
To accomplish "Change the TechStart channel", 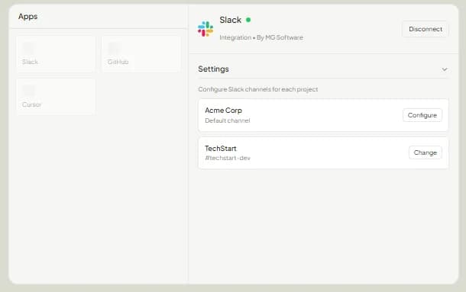I will (x=426, y=152).
